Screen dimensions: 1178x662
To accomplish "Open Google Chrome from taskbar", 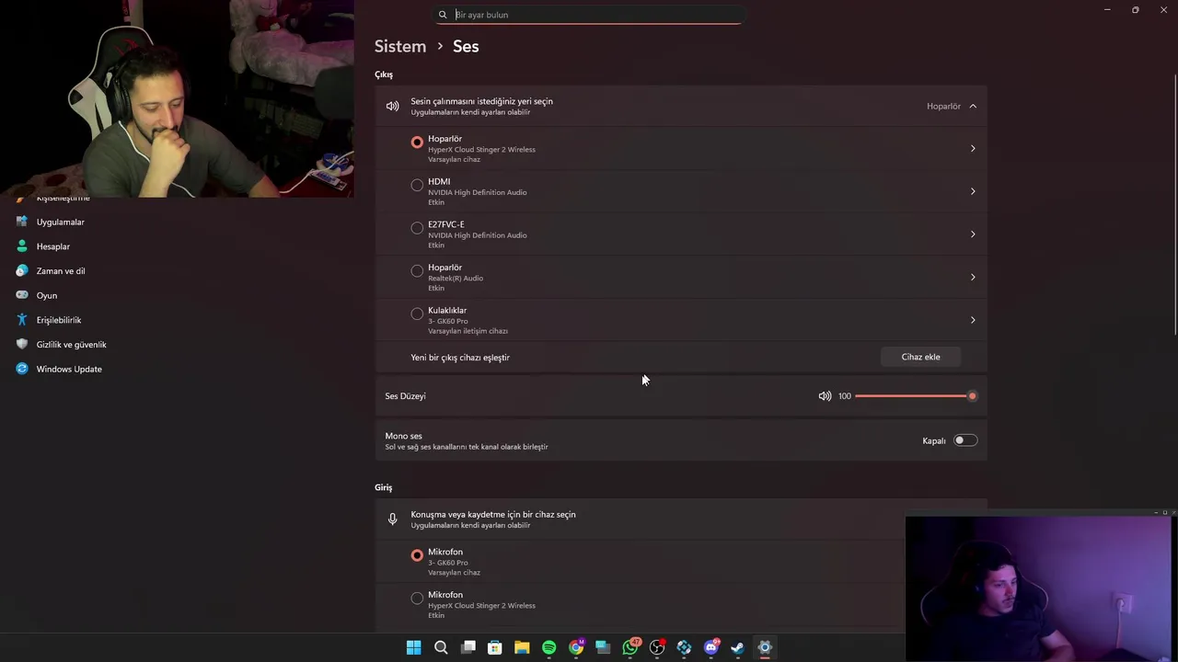I will coord(576,647).
